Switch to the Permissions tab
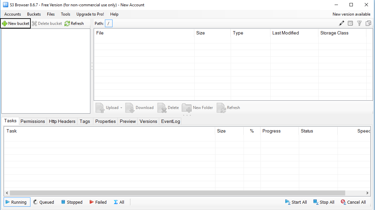The height and width of the screenshot is (210, 375). [32, 121]
